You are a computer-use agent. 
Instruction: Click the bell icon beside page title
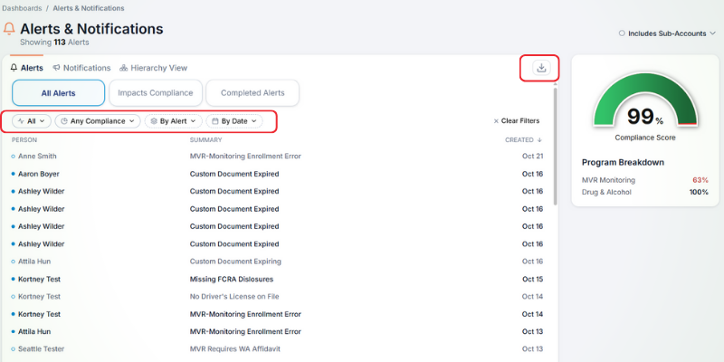point(9,29)
